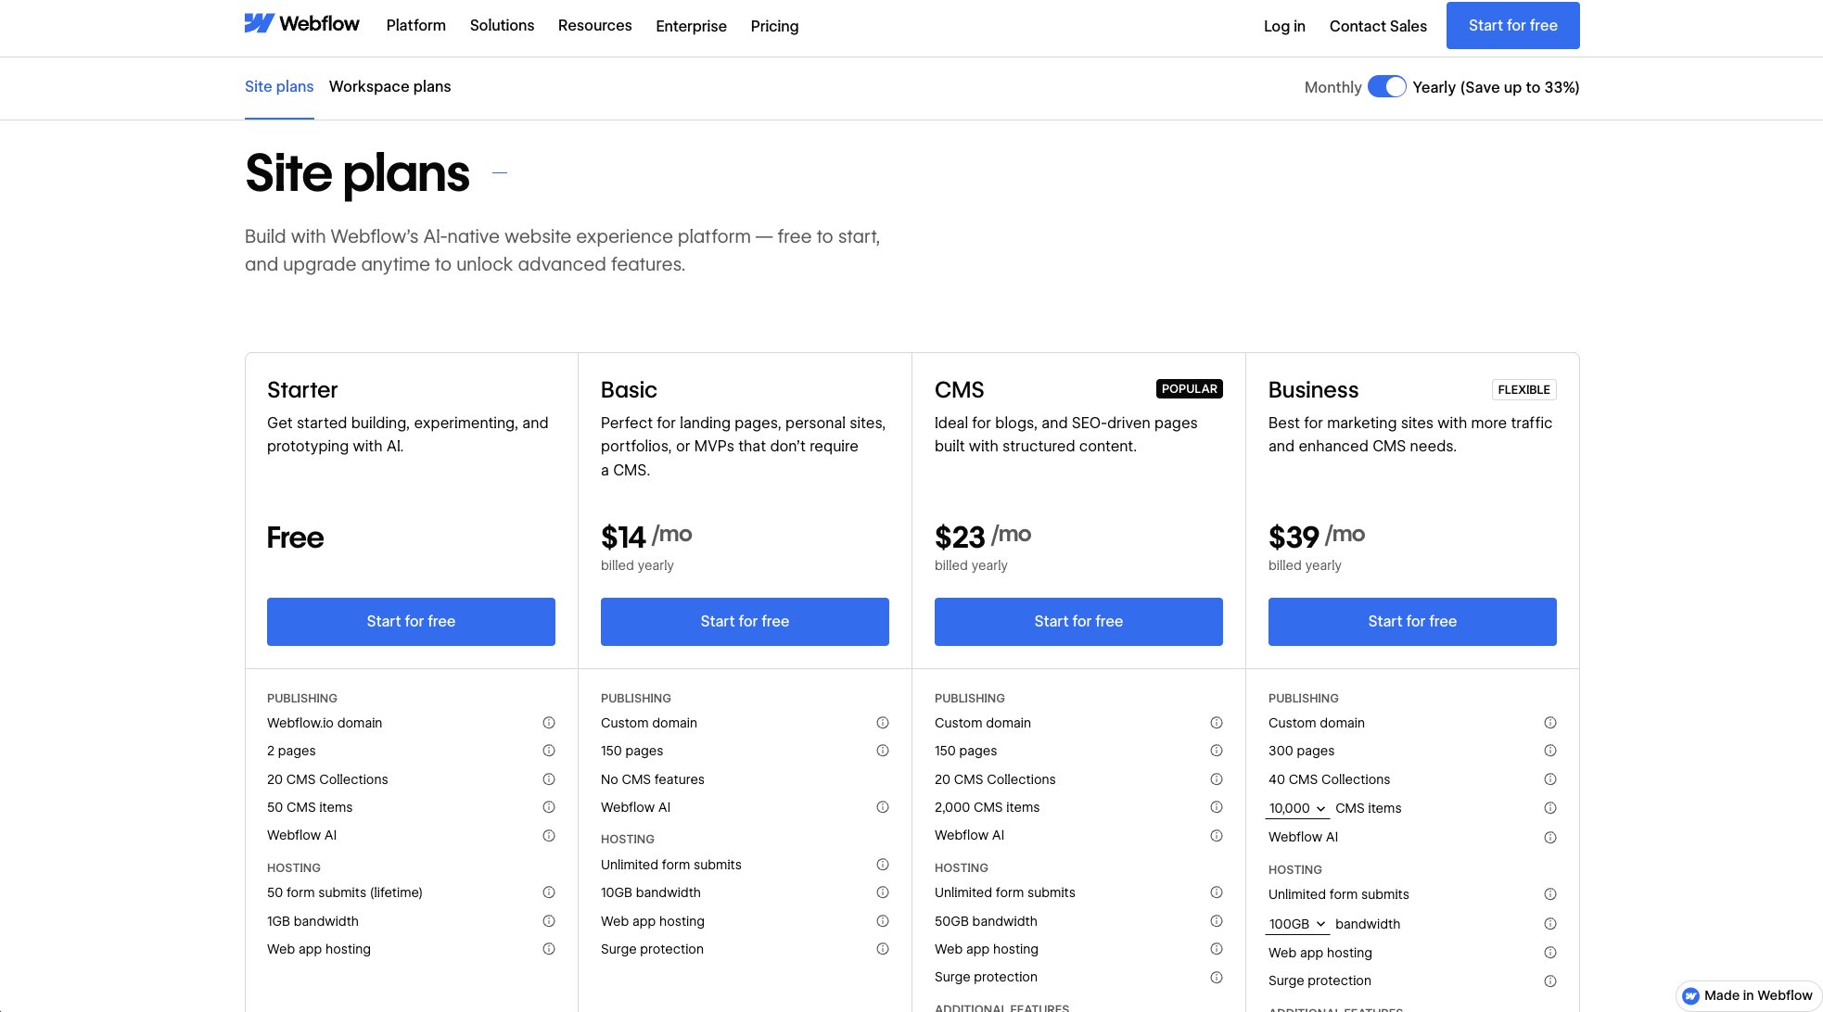This screenshot has height=1012, width=1823.
Task: Click info icon next to 2,000 CMS items
Action: [x=1217, y=807]
